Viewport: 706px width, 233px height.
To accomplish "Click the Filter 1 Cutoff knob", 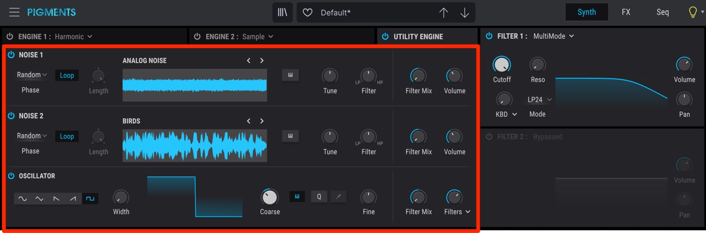I will [501, 65].
